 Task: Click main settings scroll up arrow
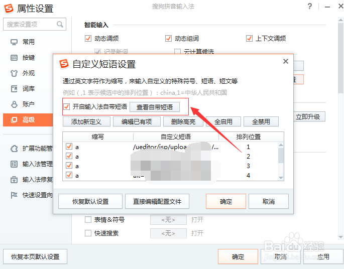[340, 20]
